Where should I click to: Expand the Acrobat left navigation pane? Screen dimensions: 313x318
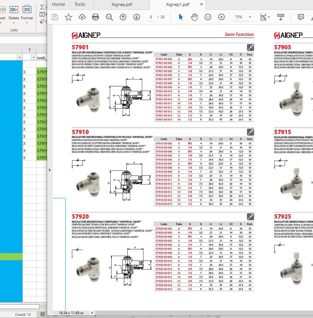click(50, 170)
